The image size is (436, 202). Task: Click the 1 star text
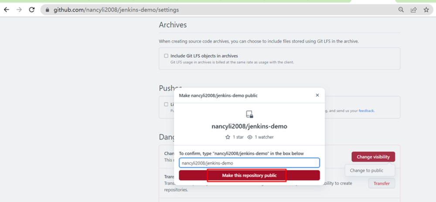[x=238, y=137]
